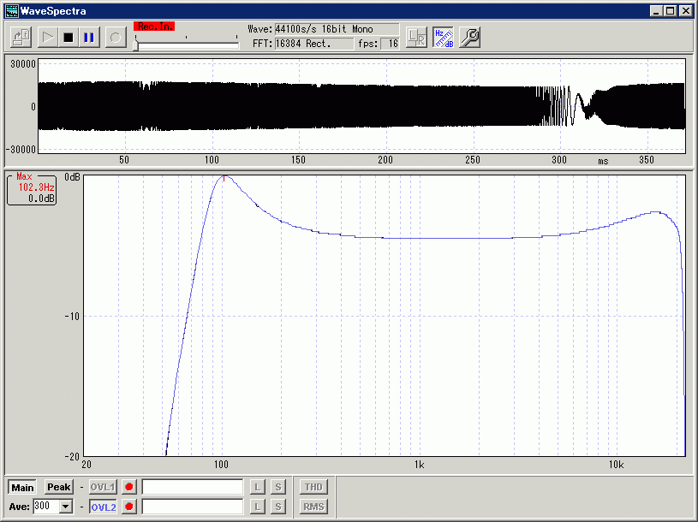The image size is (698, 522).
Task: Click the fps value 16
Action: point(390,44)
